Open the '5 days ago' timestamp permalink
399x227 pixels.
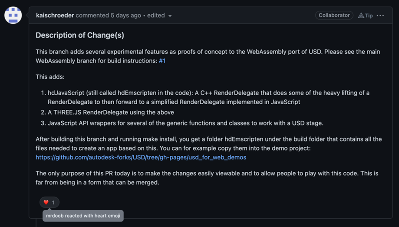(126, 15)
